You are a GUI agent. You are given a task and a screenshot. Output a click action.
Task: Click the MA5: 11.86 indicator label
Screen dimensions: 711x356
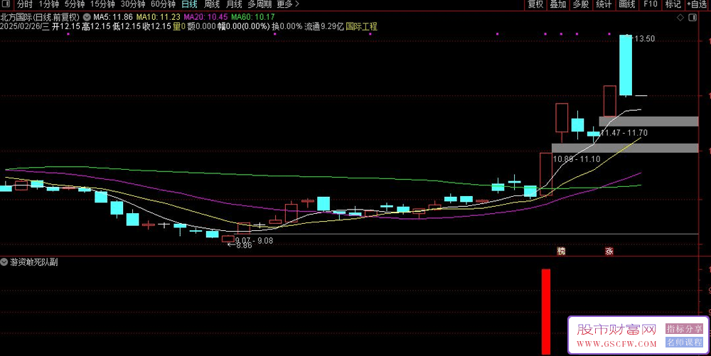(x=113, y=17)
